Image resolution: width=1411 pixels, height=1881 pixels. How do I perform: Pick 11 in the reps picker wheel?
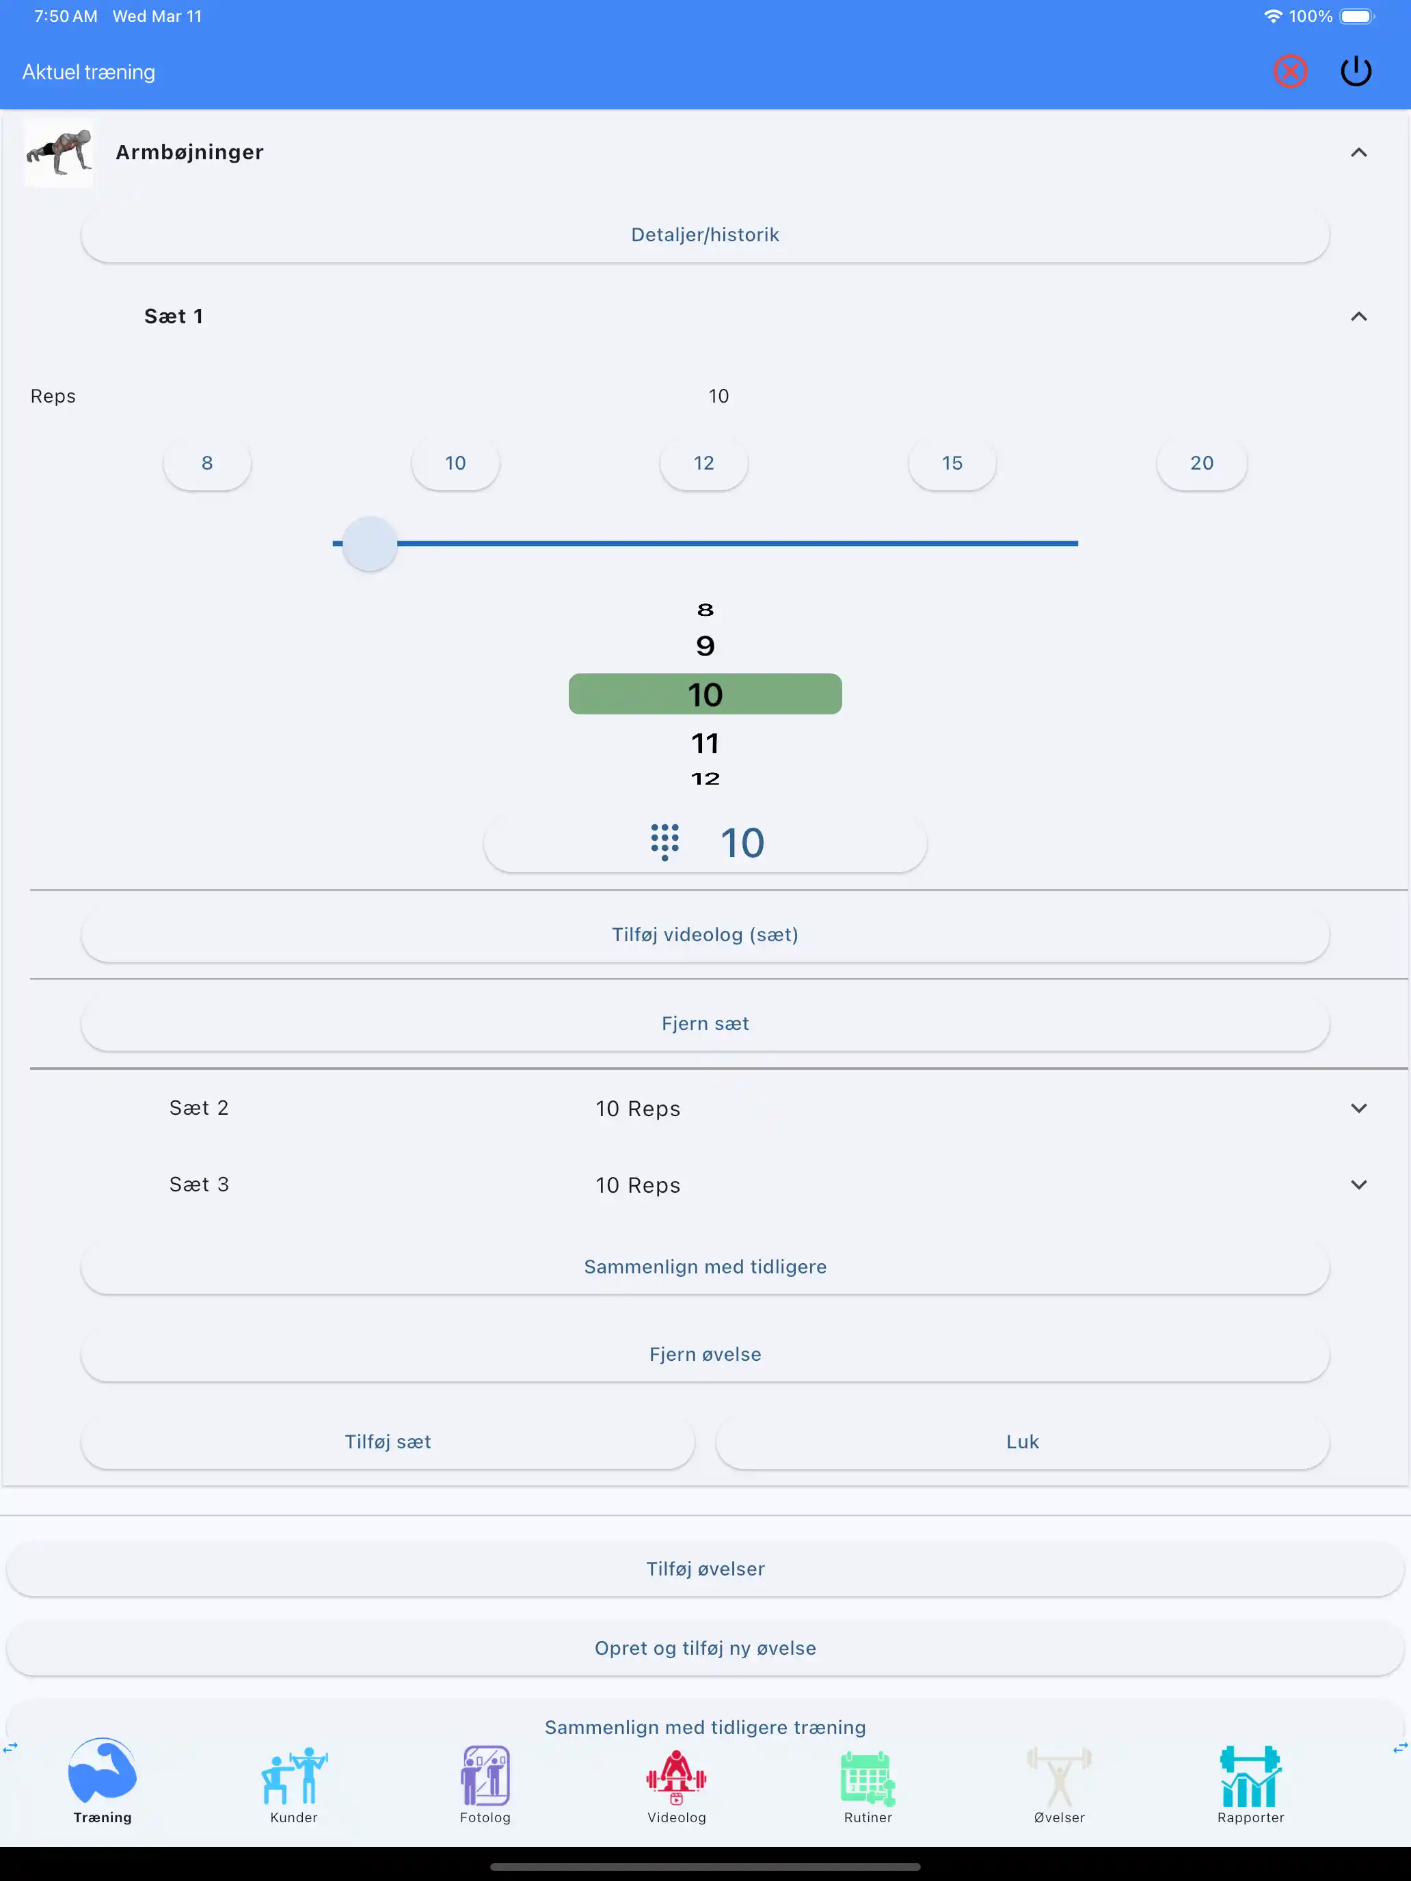tap(705, 744)
